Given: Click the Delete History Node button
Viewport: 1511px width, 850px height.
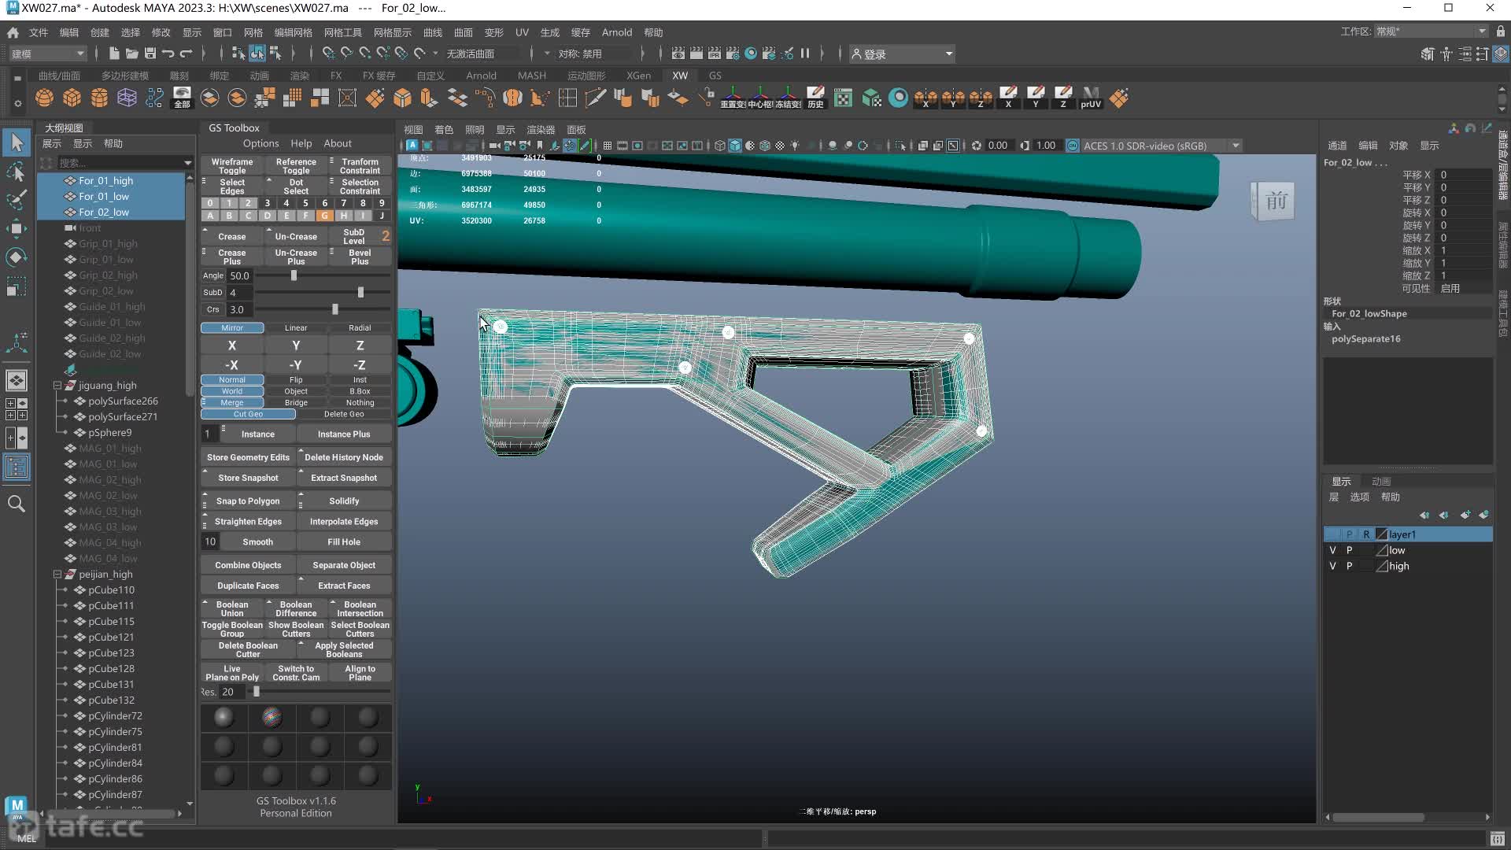Looking at the screenshot, I should point(344,457).
